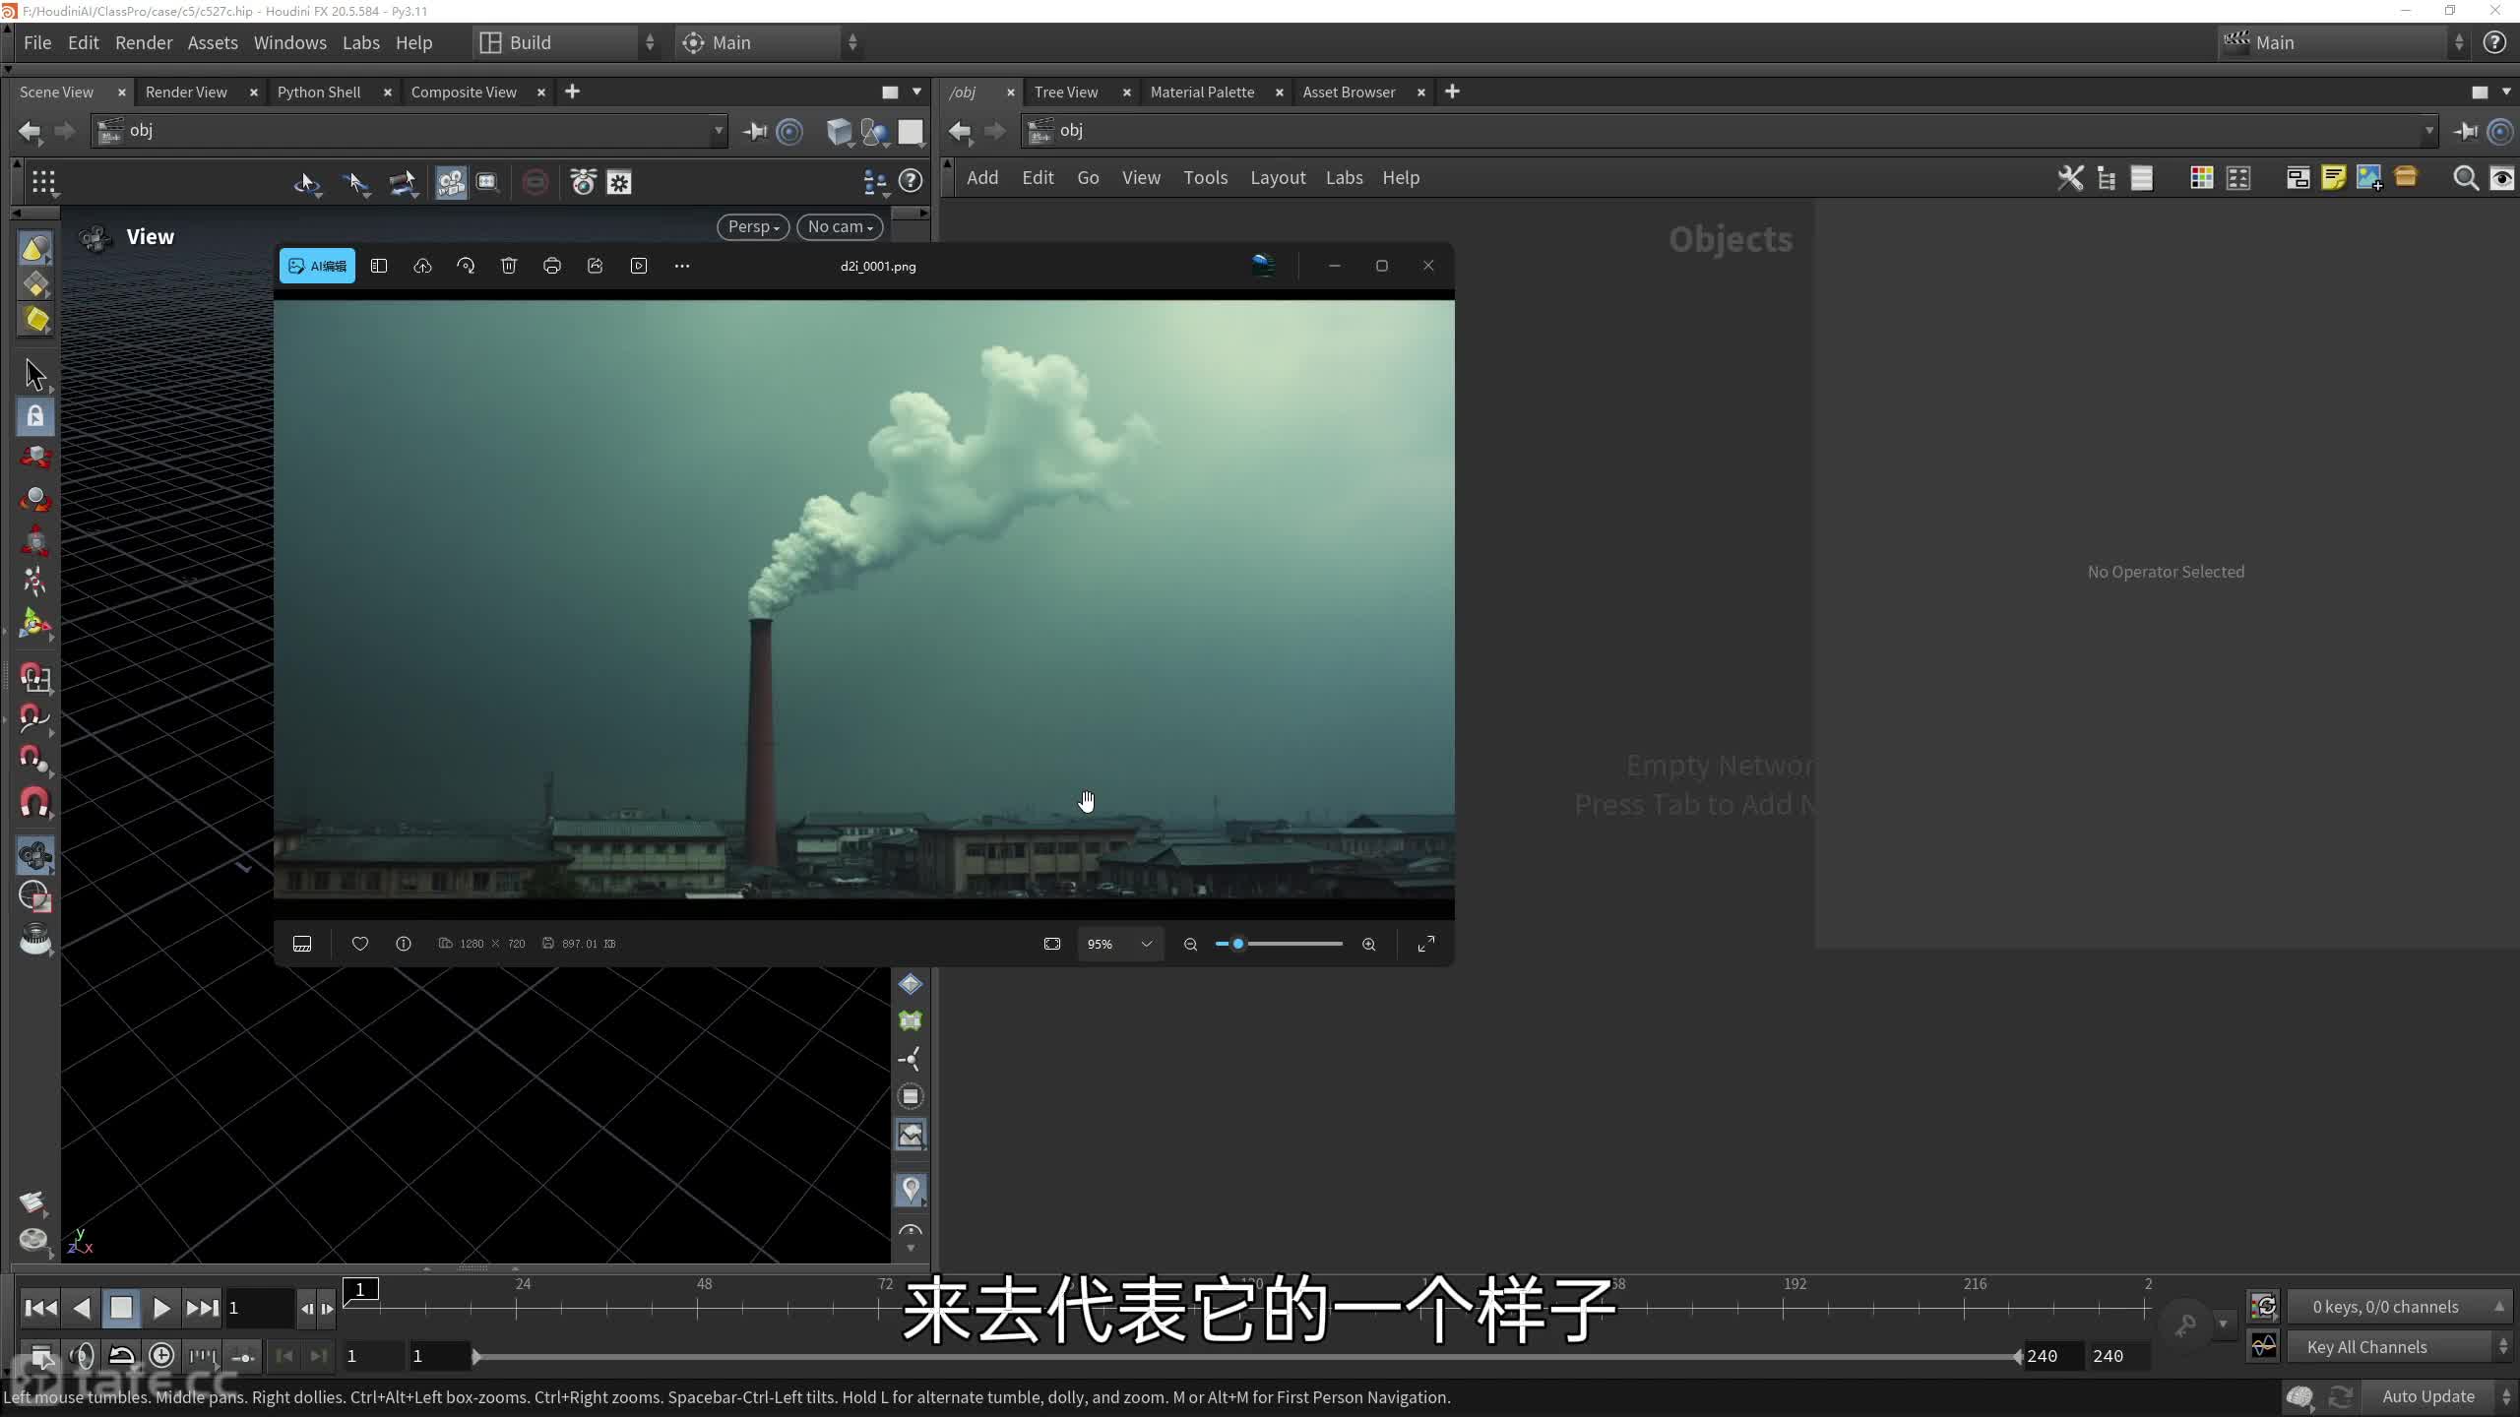2520x1417 pixels.
Task: Click the sticky note icon in network toolbar
Action: coord(2333,178)
